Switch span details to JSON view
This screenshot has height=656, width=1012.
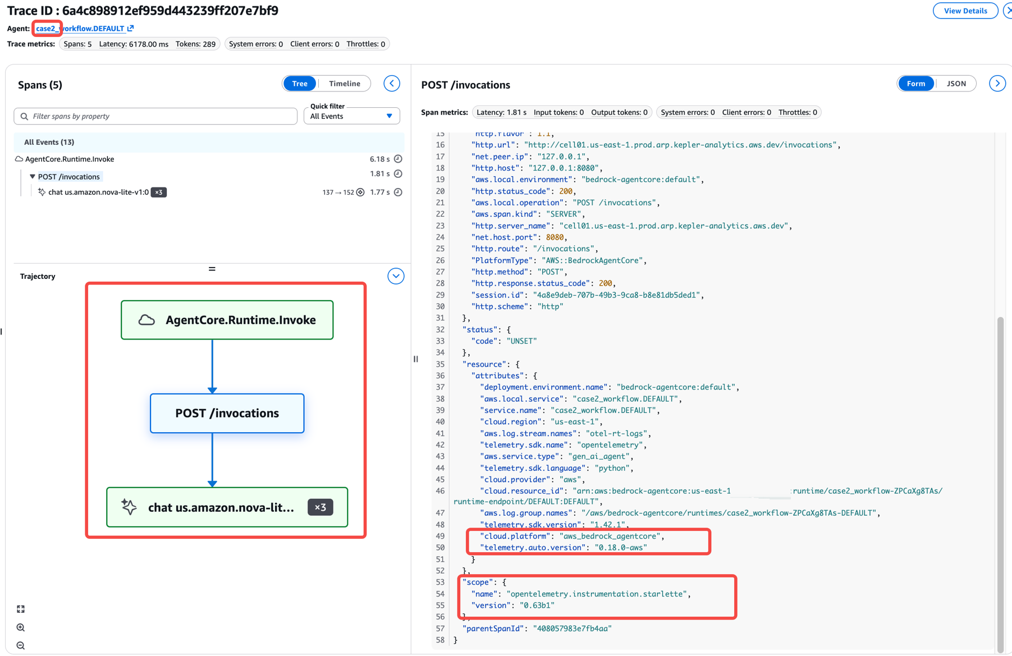pos(956,84)
